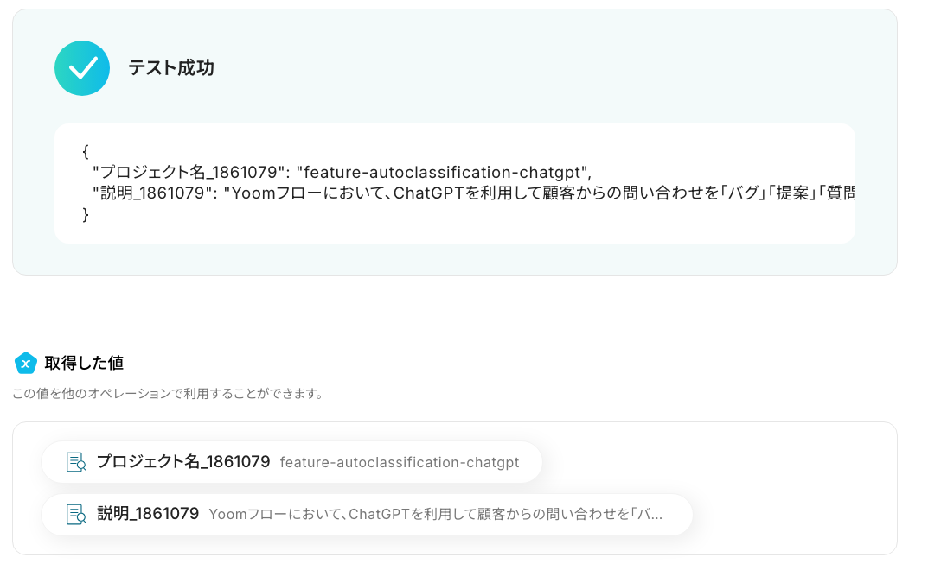Image resolution: width=941 pixels, height=570 pixels.
Task: Select the プロジェクト名_1861079 value chip label
Action: (x=183, y=462)
